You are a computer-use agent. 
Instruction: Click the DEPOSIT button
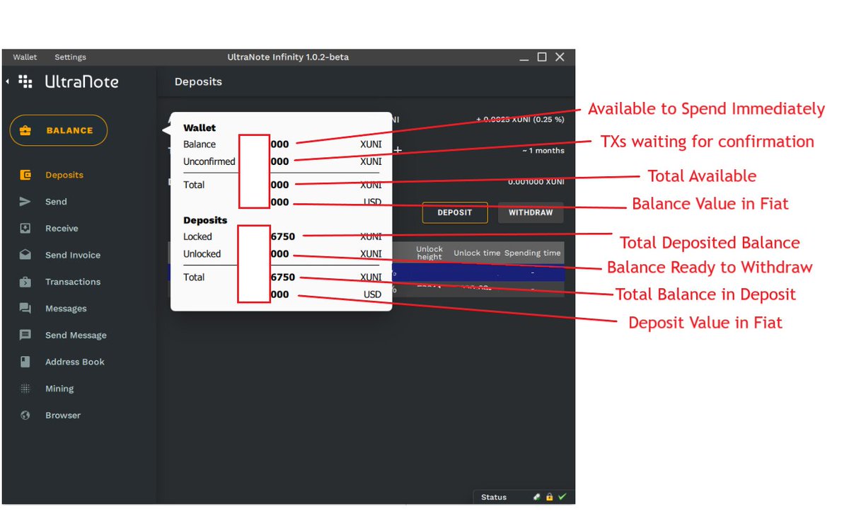pyautogui.click(x=455, y=212)
